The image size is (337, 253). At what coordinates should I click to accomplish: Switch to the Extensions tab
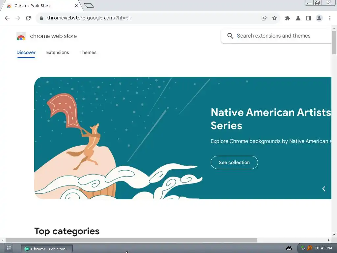coord(58,52)
